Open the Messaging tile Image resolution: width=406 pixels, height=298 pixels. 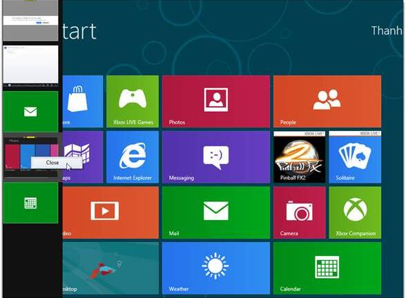pos(216,157)
